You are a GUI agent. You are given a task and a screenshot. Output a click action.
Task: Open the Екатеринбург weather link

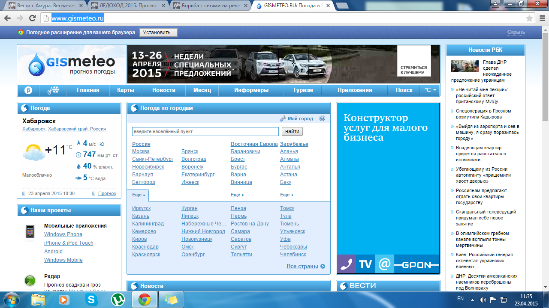pos(198,175)
